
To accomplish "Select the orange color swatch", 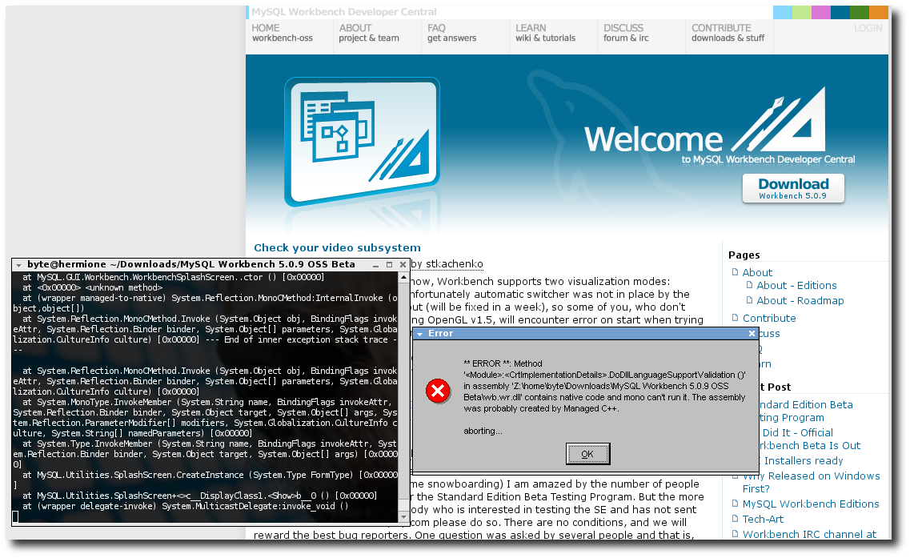I will pos(878,12).
